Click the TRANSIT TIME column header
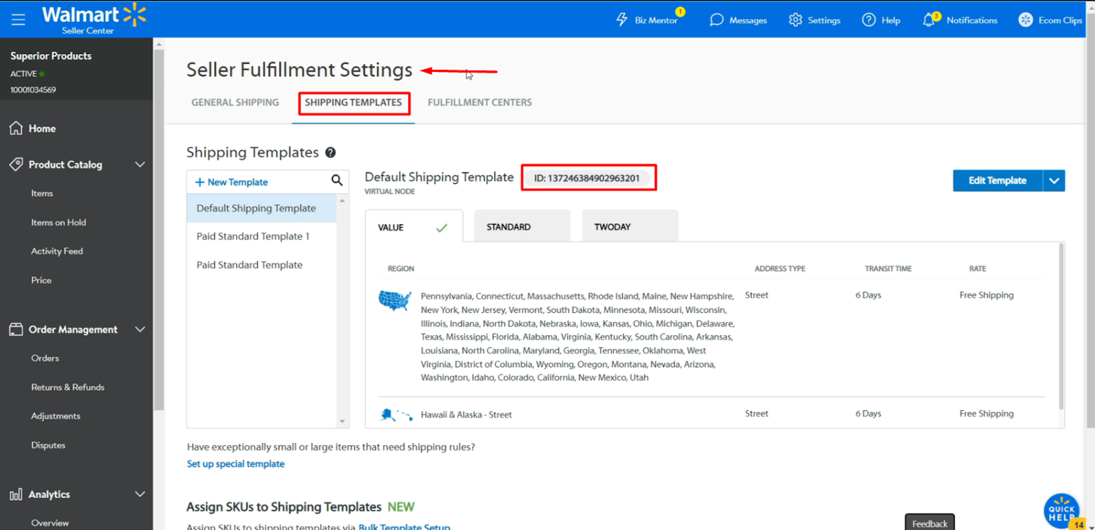1095x530 pixels. pos(888,268)
